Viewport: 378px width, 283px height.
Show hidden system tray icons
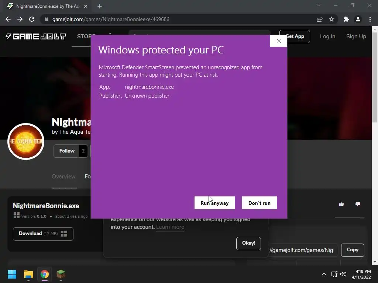click(x=324, y=274)
